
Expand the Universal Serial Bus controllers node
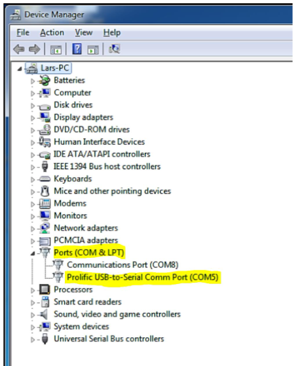pos(33,340)
